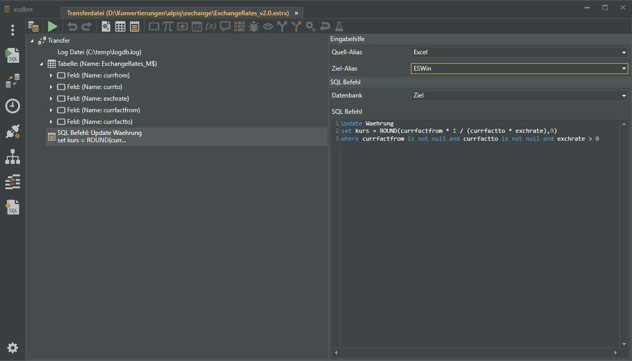Click the orange-lined SQL command notepad toolbar icon
This screenshot has width=632, height=361.
pos(135,26)
